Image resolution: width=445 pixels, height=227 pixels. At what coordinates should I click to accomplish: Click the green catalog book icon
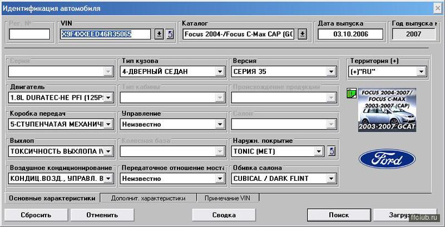(x=352, y=93)
